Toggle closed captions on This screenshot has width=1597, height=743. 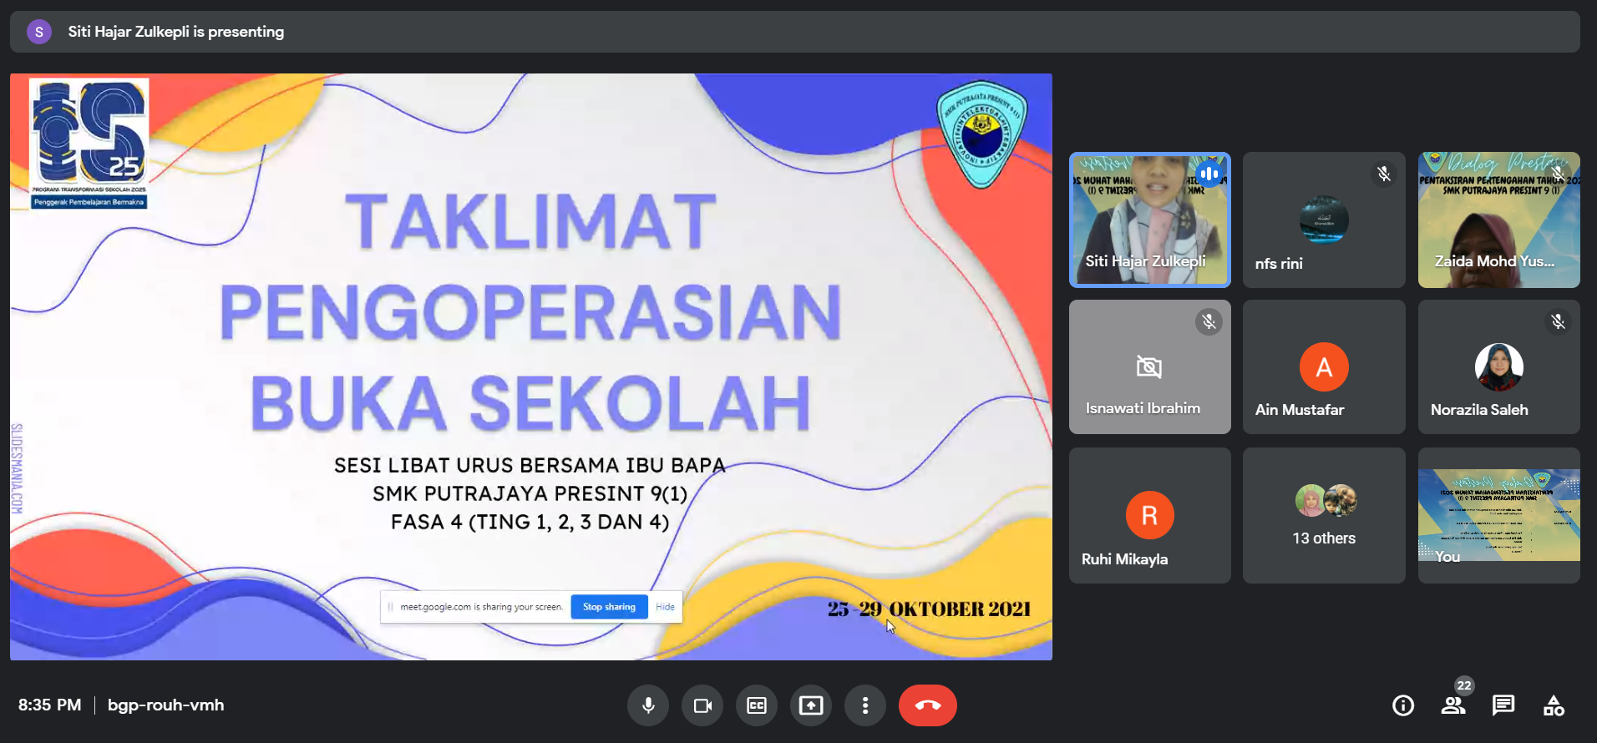757,705
